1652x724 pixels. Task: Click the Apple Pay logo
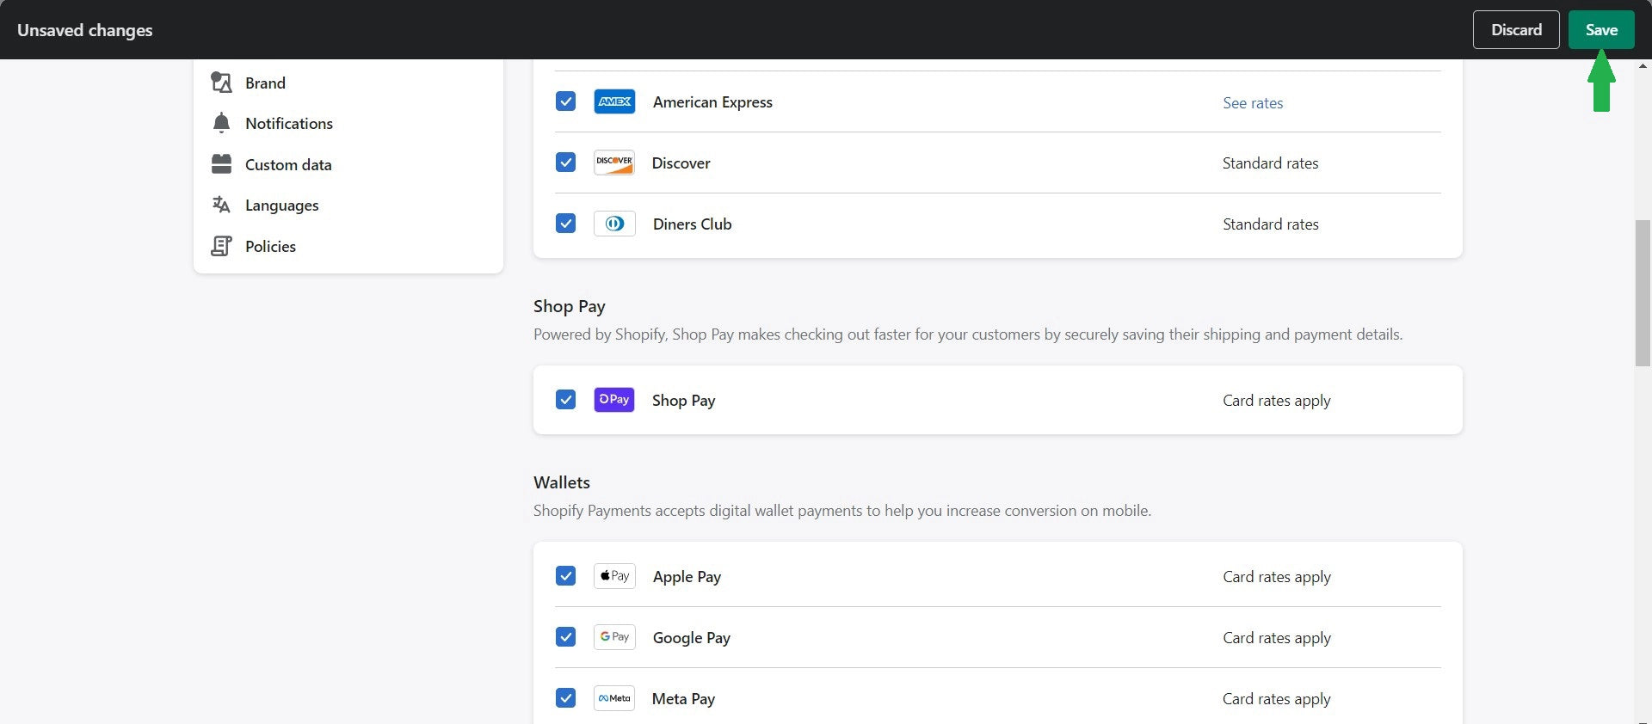614,576
